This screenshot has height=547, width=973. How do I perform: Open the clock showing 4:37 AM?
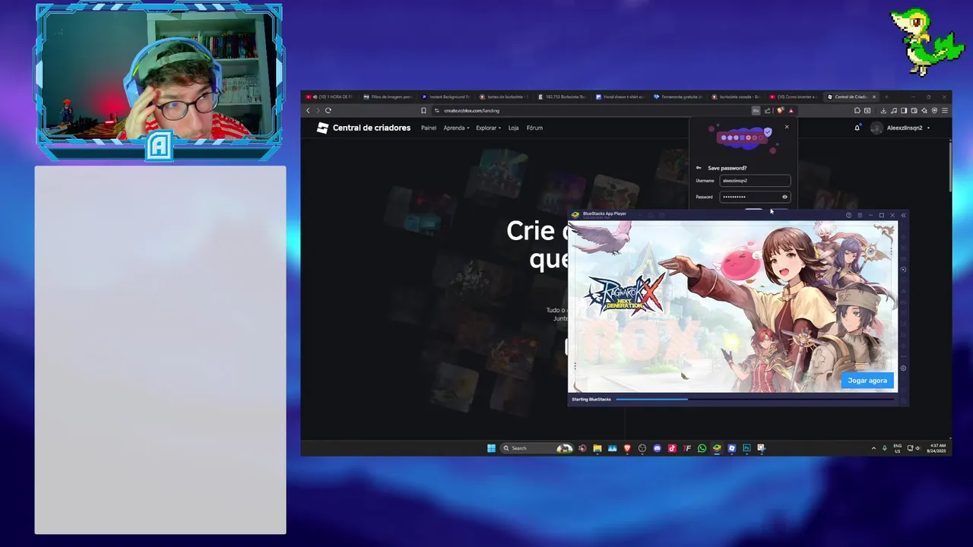(x=938, y=448)
